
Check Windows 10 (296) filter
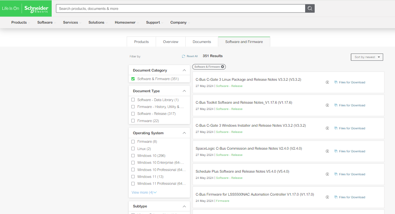(x=133, y=156)
